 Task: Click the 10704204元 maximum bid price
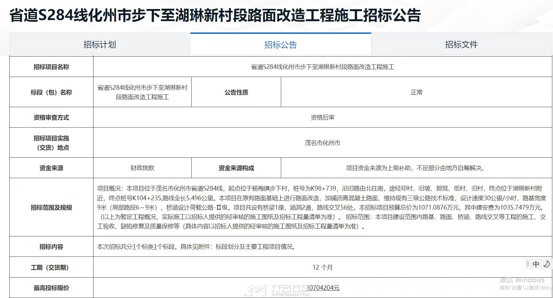323,288
